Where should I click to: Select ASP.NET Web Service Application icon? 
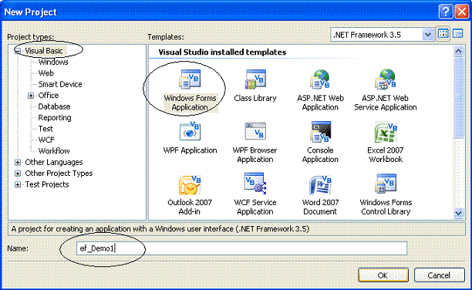click(x=386, y=79)
